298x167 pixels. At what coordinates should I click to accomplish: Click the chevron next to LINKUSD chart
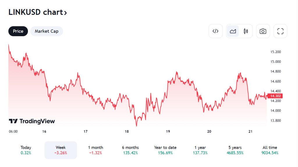tap(66, 13)
